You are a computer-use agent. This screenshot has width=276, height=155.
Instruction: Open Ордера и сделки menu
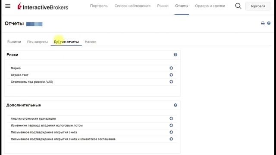coord(210,6)
